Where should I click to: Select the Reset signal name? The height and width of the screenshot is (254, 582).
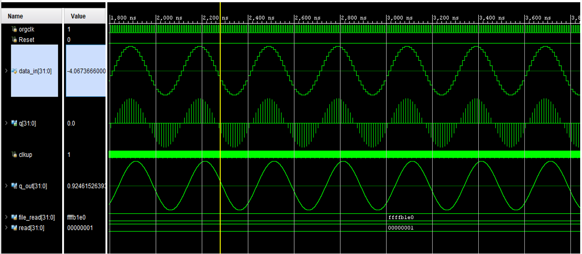coord(26,40)
